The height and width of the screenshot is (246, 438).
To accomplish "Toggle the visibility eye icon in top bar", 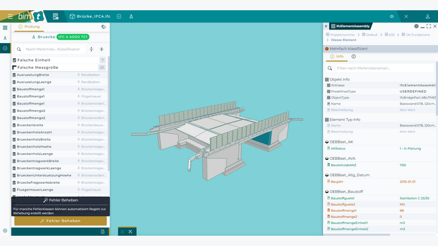I will coord(391,16).
